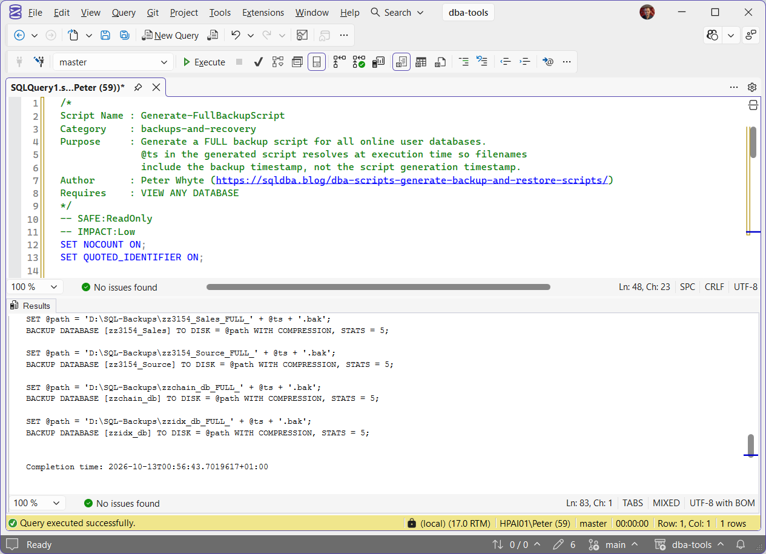Open the Query menu
Viewport: 766px width, 554px height.
[x=124, y=12]
